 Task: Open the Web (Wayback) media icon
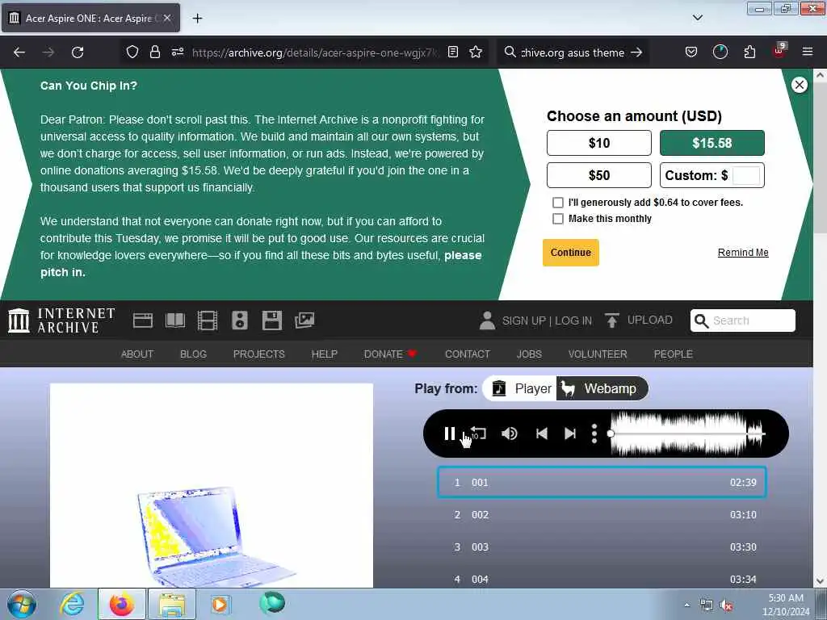[x=143, y=320]
